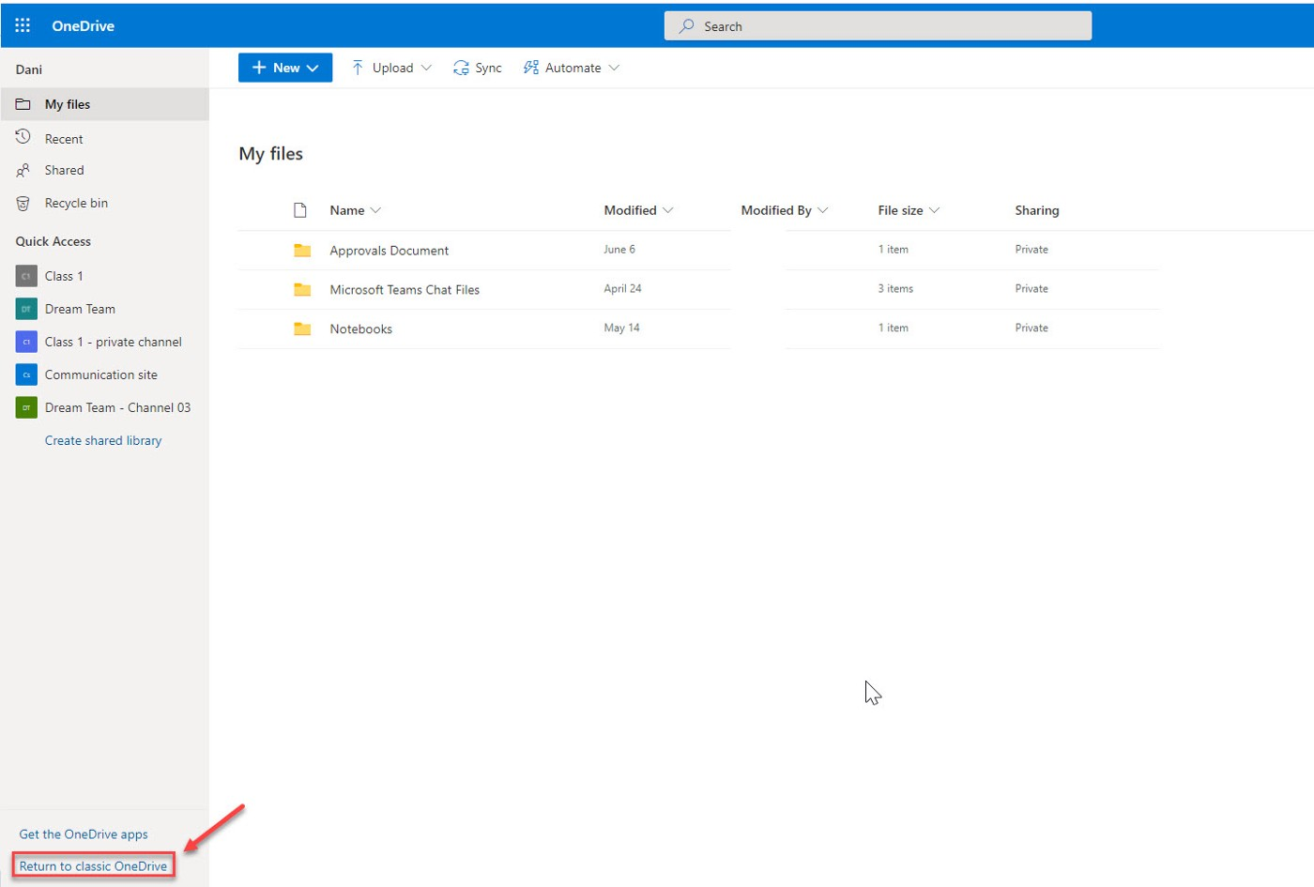1314x887 pixels.
Task: Click the Upload arrow icon
Action: click(x=358, y=68)
